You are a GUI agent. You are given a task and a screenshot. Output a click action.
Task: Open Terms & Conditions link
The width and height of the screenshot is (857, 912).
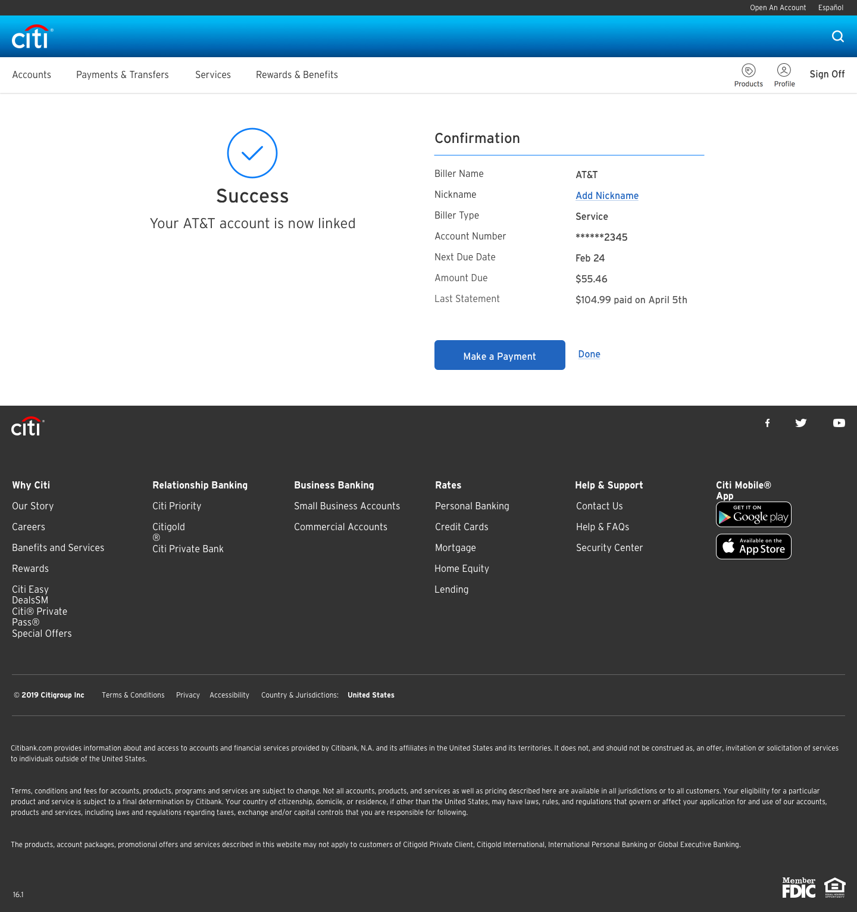pos(133,695)
